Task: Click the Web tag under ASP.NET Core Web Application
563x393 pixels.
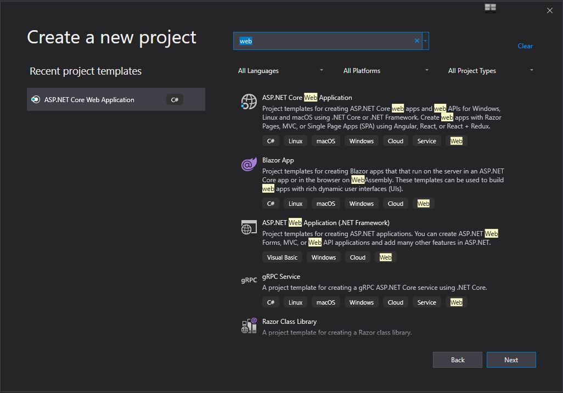Action: [x=457, y=141]
